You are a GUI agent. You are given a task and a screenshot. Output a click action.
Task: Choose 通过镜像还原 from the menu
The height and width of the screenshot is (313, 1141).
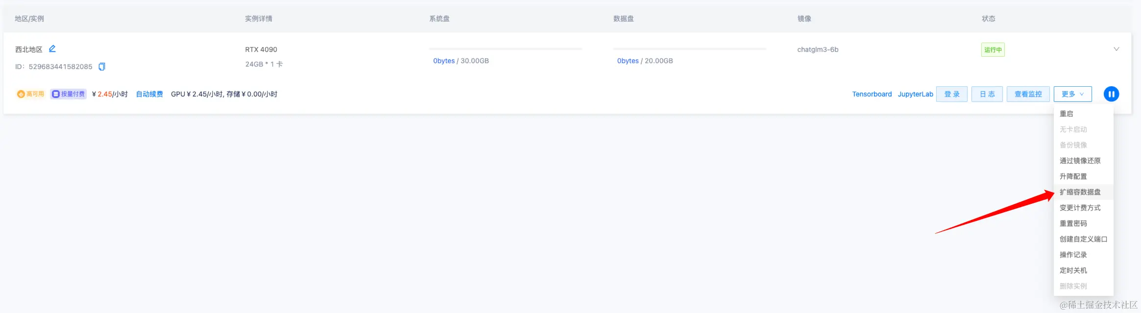click(1083, 161)
